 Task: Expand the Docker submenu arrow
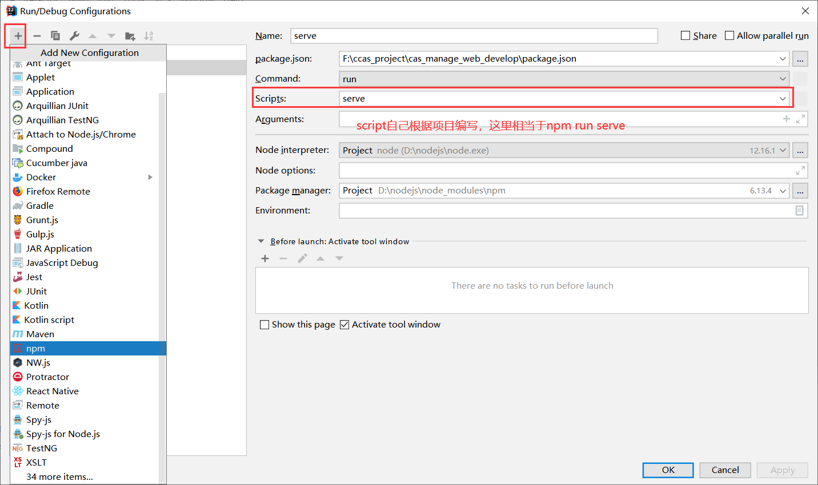pos(150,177)
